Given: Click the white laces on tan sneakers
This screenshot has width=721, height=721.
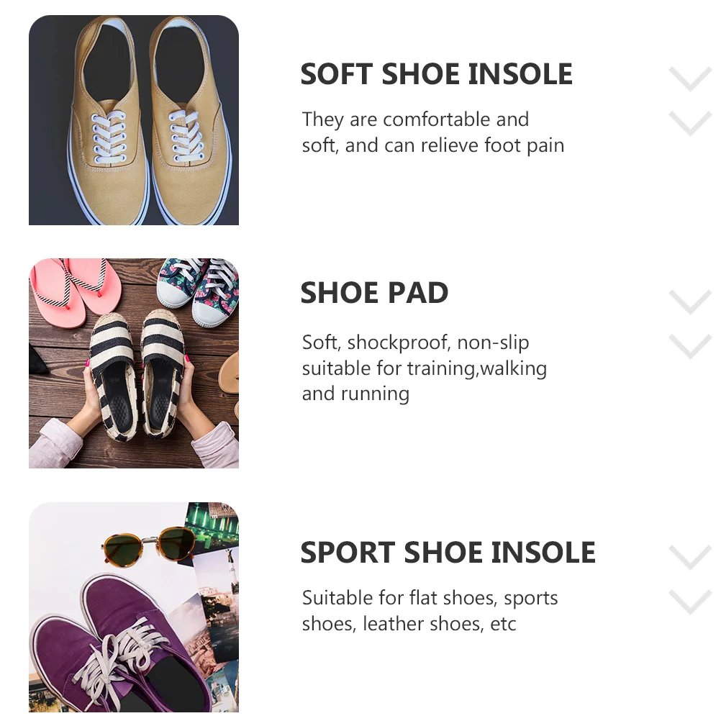Looking at the screenshot, I should click(x=109, y=137).
